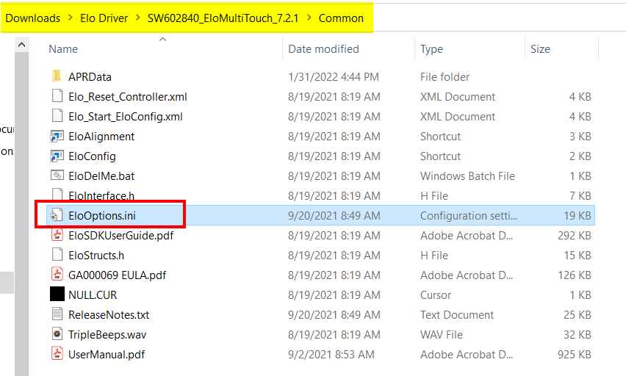Sort files by the Size column
This screenshot has height=376, width=626.
tap(540, 49)
